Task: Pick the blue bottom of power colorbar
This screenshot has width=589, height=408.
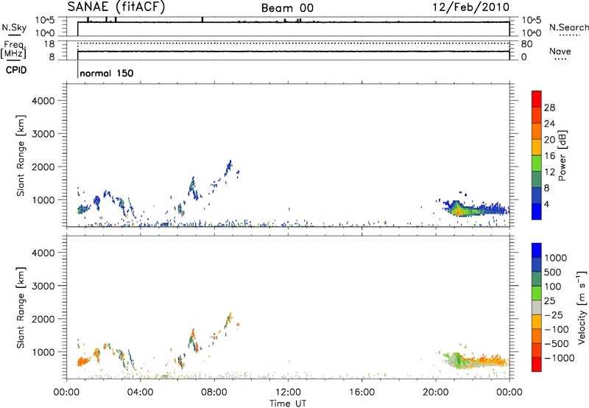Action: click(537, 211)
